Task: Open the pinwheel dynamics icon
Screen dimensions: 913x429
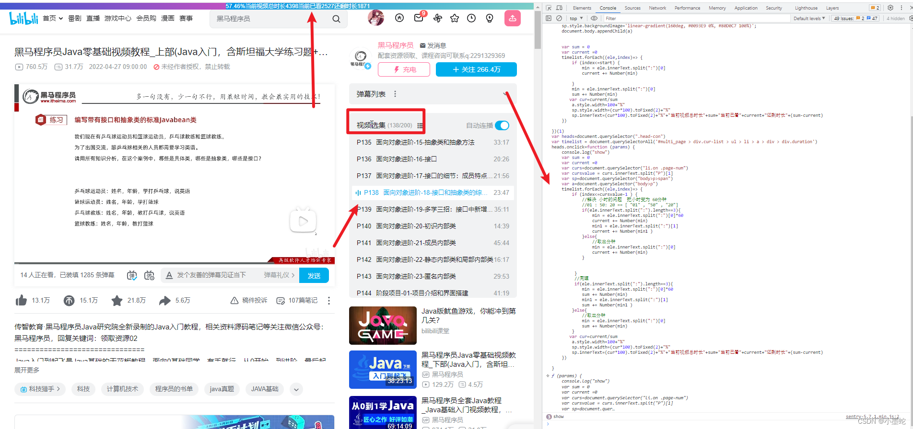Action: click(437, 18)
